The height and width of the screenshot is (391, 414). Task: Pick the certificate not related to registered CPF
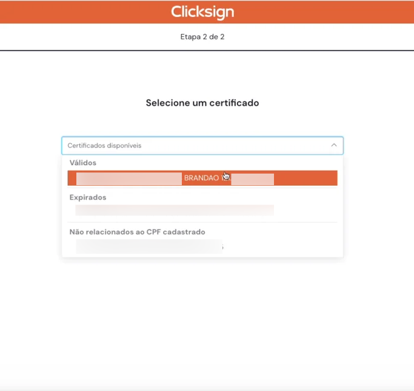149,246
